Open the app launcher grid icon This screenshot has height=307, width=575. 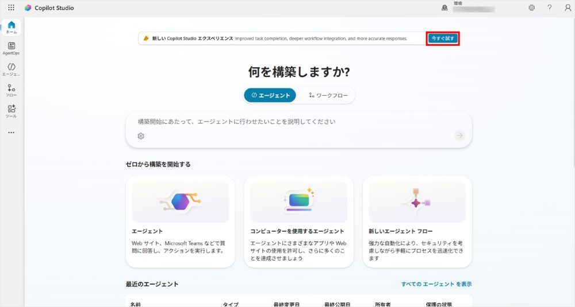click(x=11, y=7)
